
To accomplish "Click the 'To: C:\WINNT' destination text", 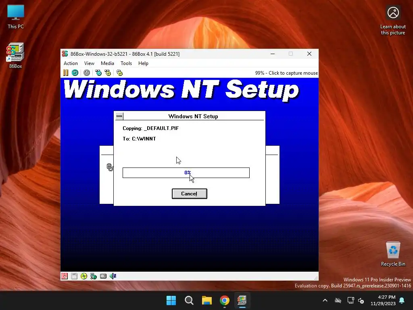I will [139, 139].
